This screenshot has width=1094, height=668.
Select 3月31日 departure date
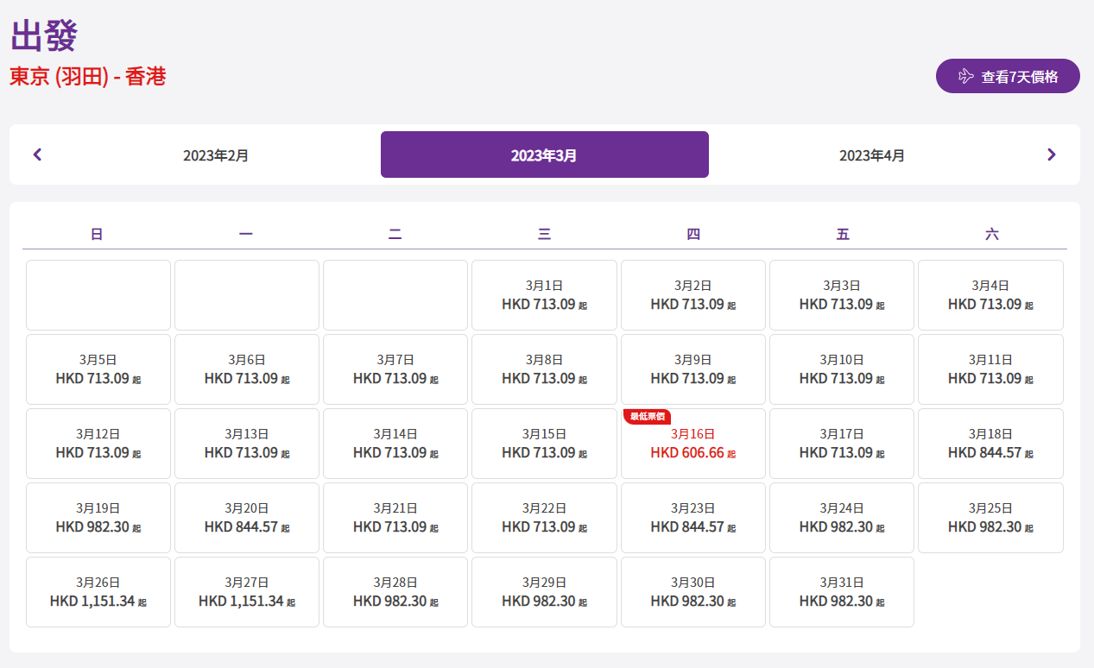pyautogui.click(x=841, y=592)
